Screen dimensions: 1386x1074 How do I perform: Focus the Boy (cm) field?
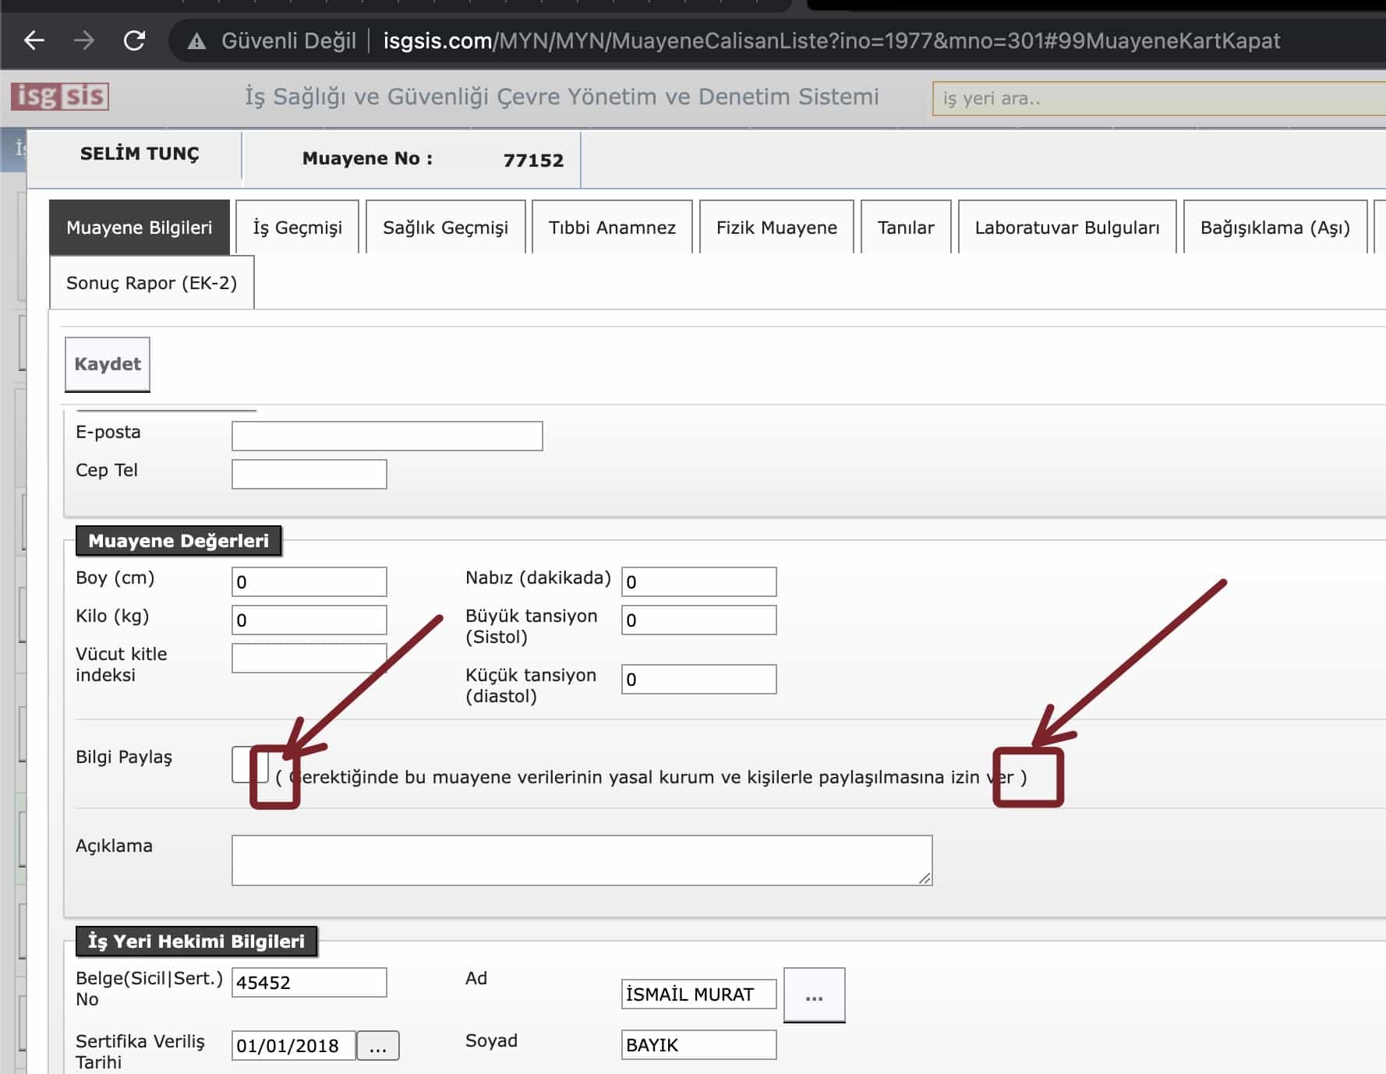pos(309,582)
